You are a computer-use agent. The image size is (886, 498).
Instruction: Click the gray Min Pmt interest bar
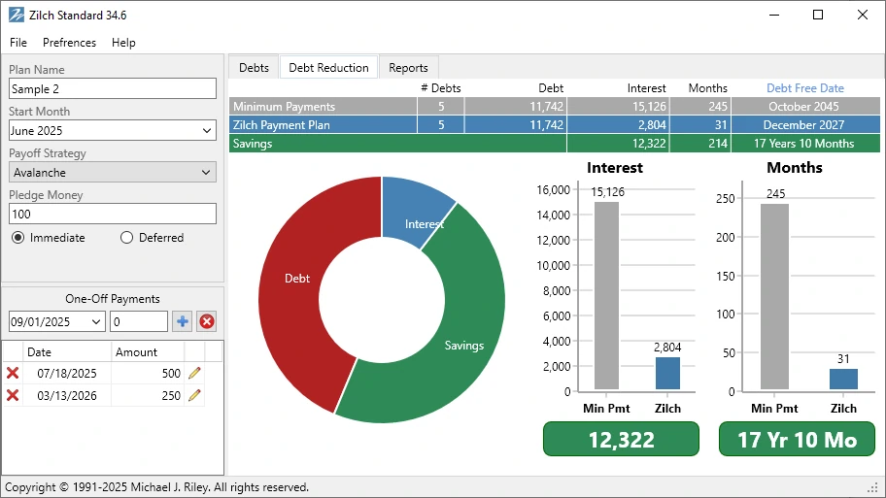click(606, 296)
